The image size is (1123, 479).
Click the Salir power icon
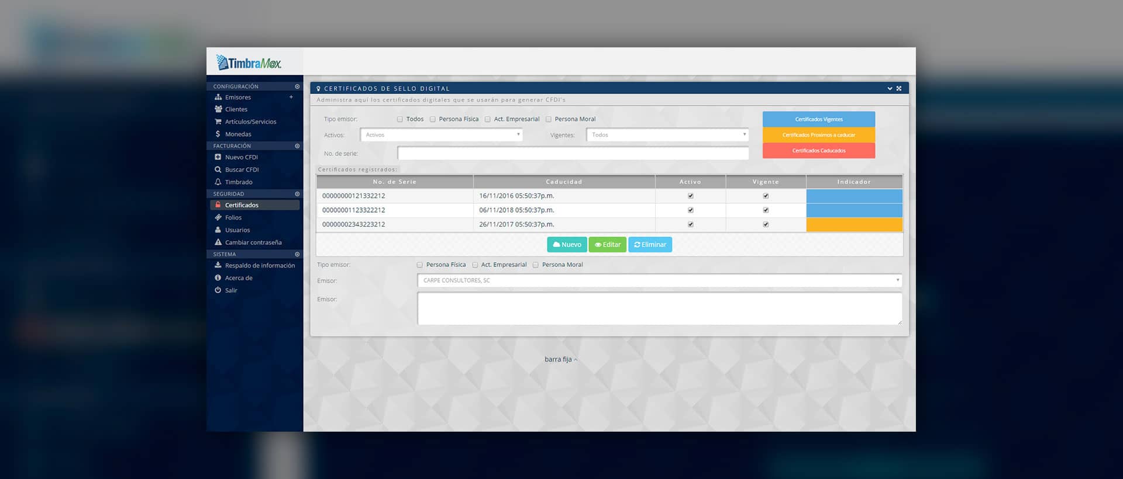[x=218, y=290]
